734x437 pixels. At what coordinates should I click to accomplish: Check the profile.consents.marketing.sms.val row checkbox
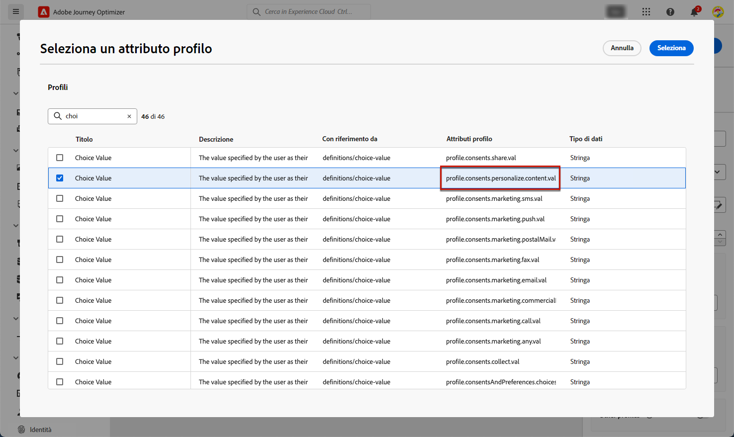coord(60,198)
